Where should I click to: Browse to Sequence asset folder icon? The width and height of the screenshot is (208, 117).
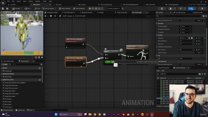[x=192, y=38]
